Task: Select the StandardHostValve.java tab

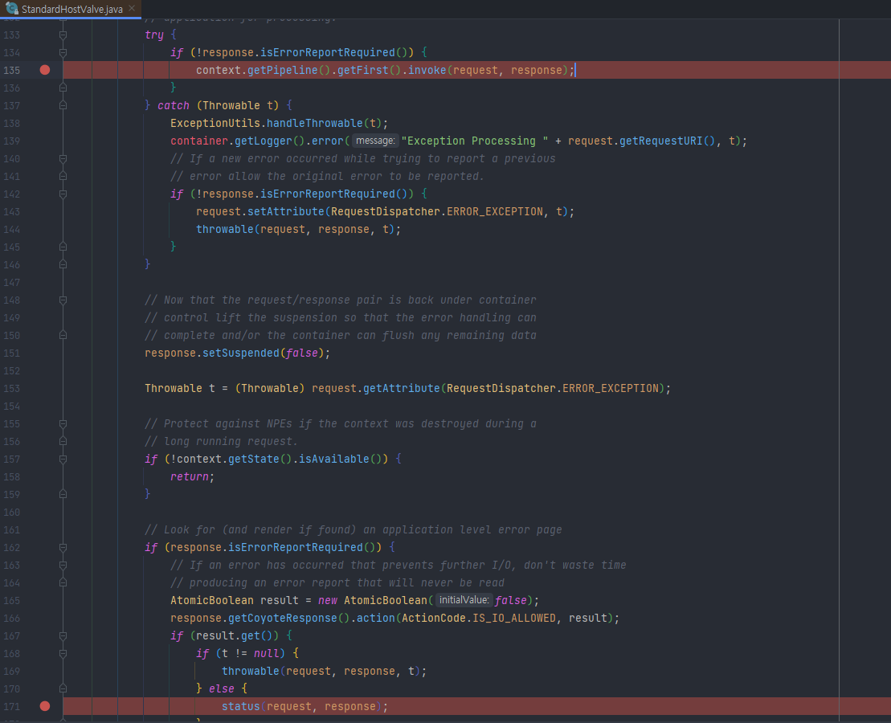Action: pyautogui.click(x=71, y=9)
